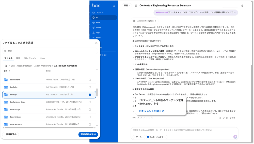Switch to コレクション tab in picker
254x144 pixels.
tap(30, 58)
